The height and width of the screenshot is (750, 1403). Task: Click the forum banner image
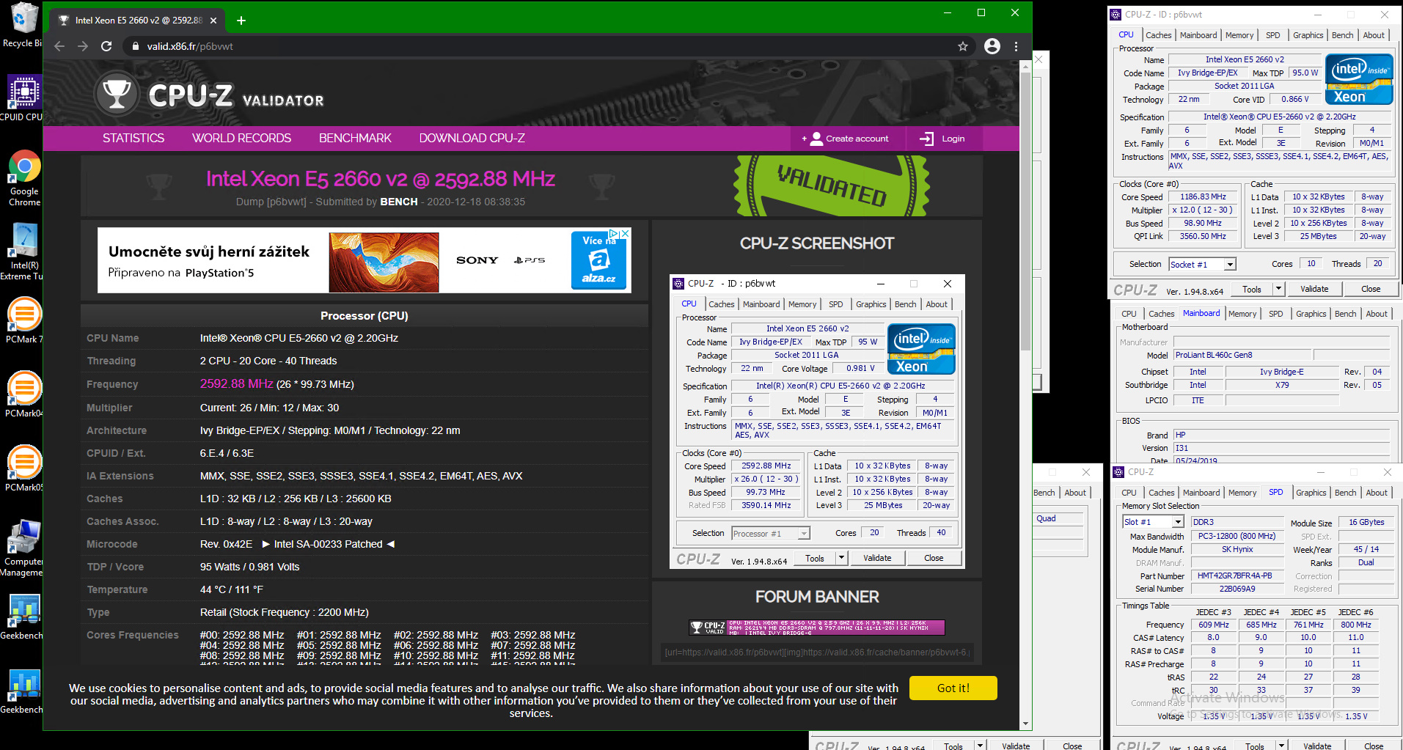[817, 628]
